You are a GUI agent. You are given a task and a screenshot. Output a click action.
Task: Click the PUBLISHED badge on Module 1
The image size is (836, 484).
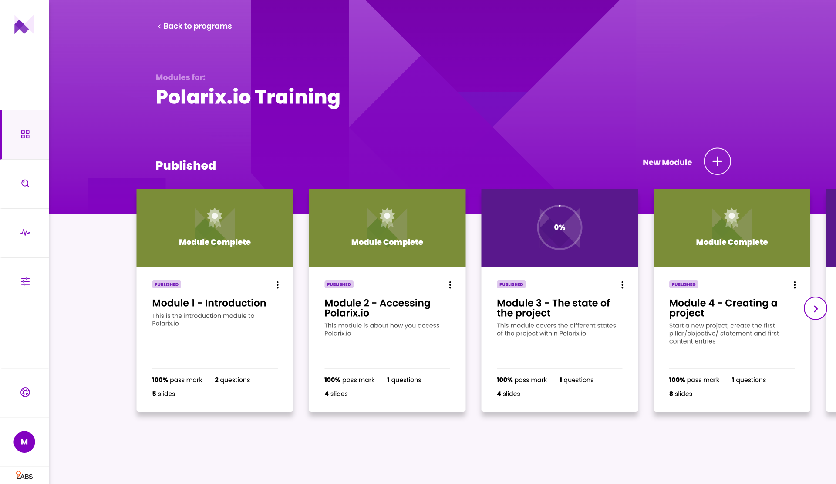(167, 284)
